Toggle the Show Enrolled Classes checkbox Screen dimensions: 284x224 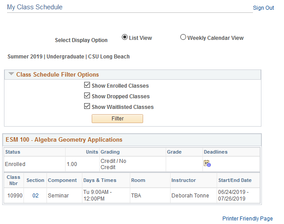tap(87, 85)
